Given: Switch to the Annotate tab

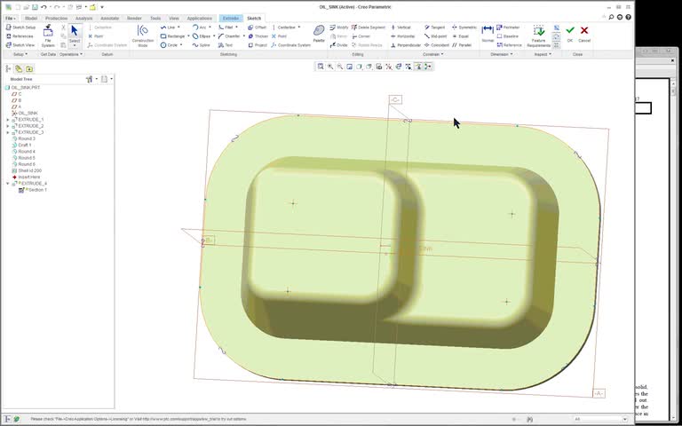Looking at the screenshot, I should pyautogui.click(x=109, y=19).
